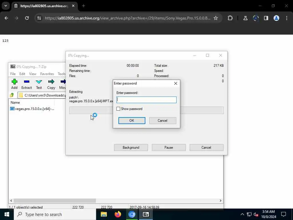
Task: Open the Chrome three-dot menu
Action: click(x=287, y=18)
